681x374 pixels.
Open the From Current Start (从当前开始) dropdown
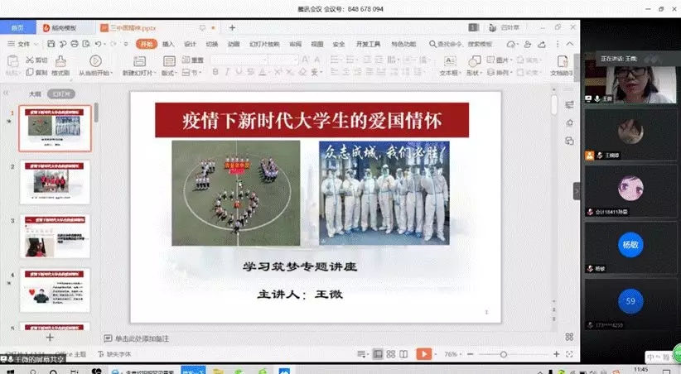95,73
